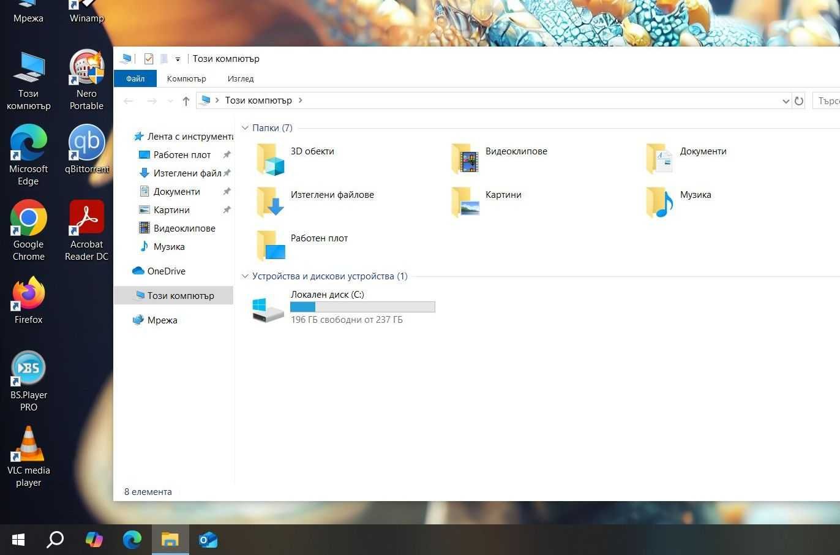Select Работен плот in navigation pane
This screenshot has height=555, width=840.
182,155
